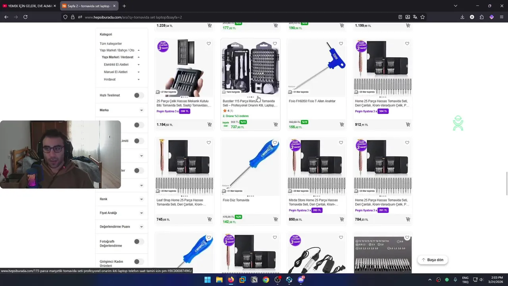The image size is (508, 286).
Task: Reload the page in Firefox
Action: [x=25, y=17]
